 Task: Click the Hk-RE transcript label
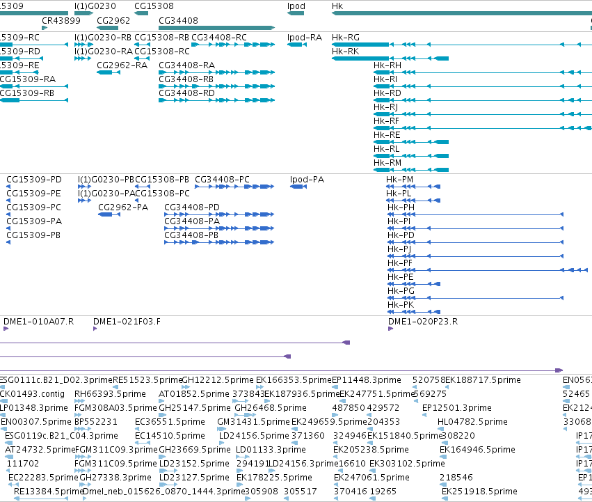387,135
